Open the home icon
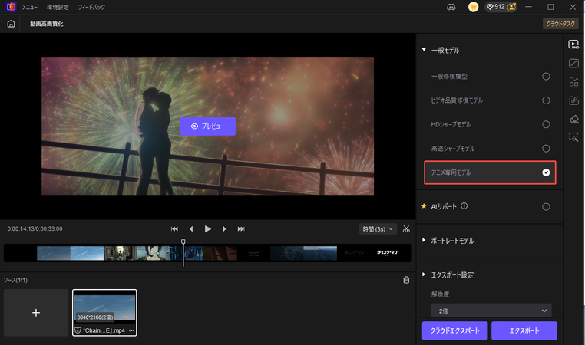Screen dimensions: 585x345 [12, 24]
